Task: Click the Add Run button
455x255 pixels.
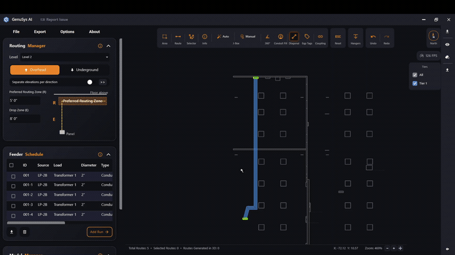Action: (100, 232)
